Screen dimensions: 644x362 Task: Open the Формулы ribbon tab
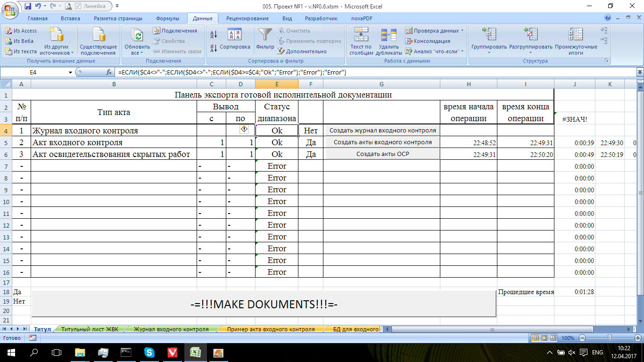point(167,18)
